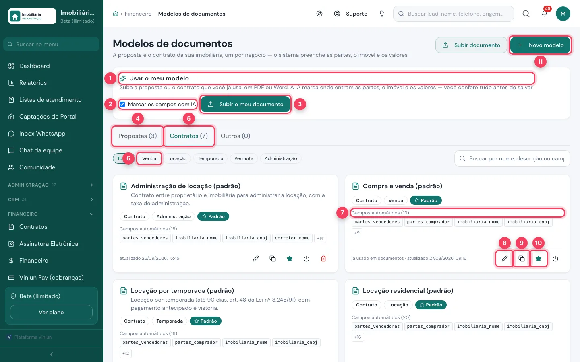Click the Ver plano button
The width and height of the screenshot is (580, 362).
pyautogui.click(x=51, y=312)
